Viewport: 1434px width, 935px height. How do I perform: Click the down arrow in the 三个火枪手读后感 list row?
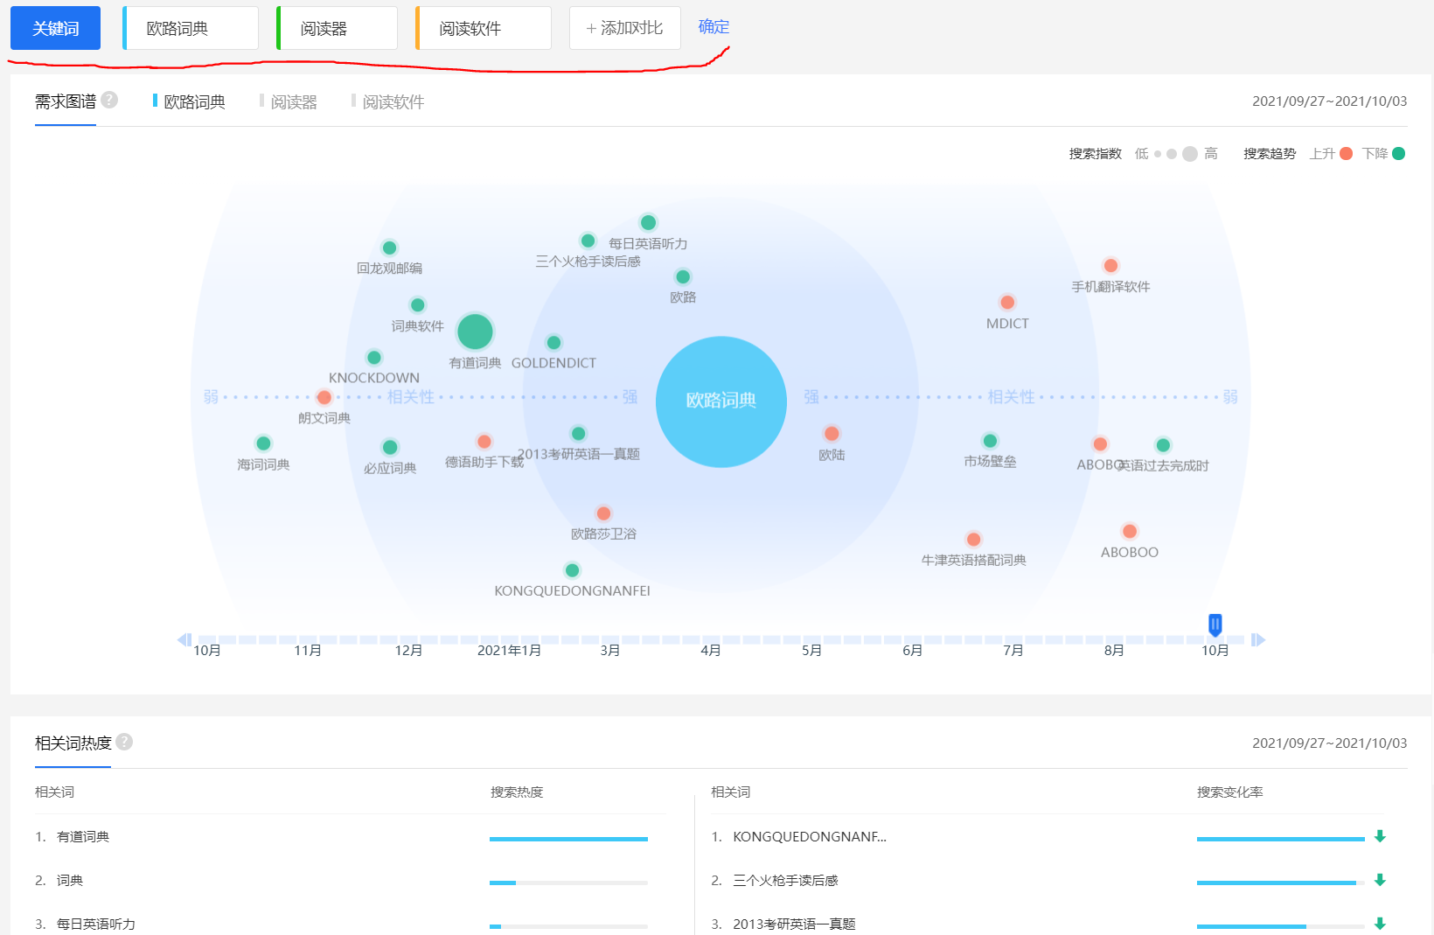pyautogui.click(x=1380, y=880)
